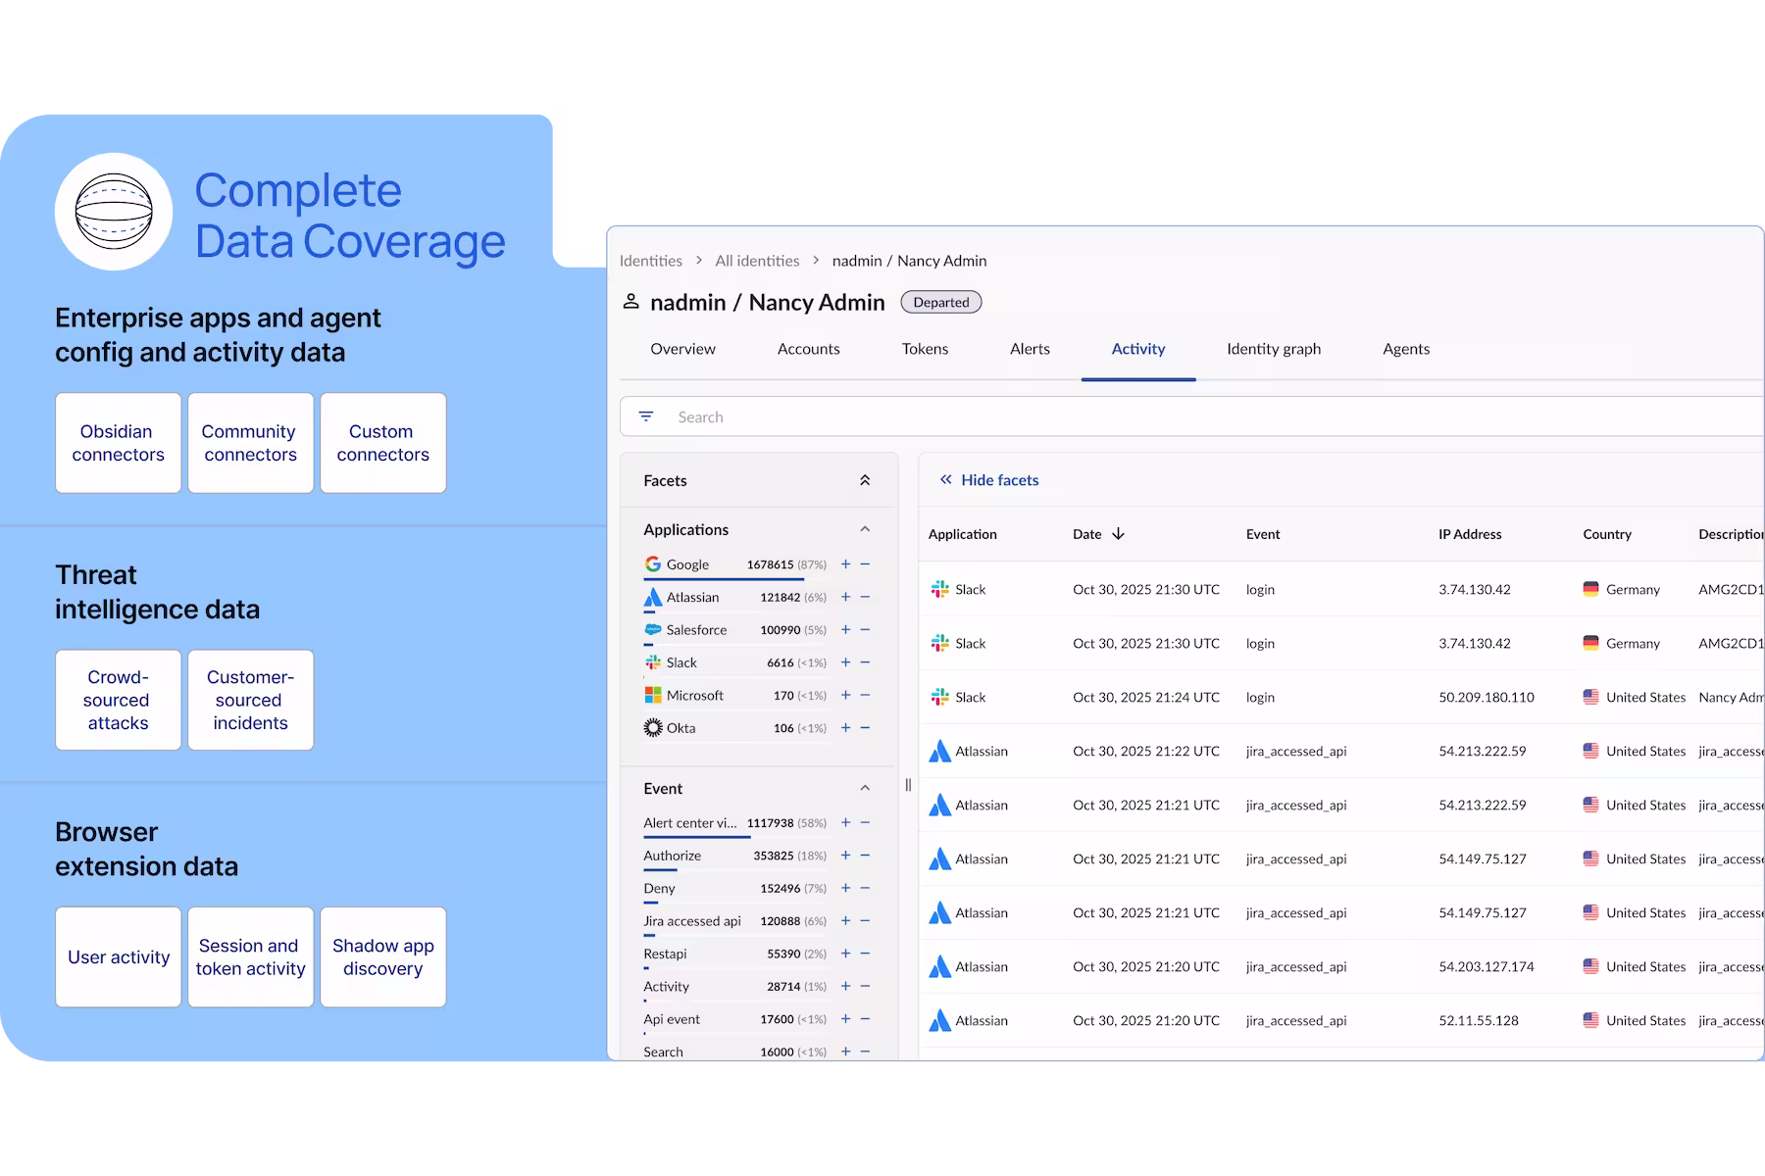Click the Date column sort arrow

pyautogui.click(x=1118, y=534)
